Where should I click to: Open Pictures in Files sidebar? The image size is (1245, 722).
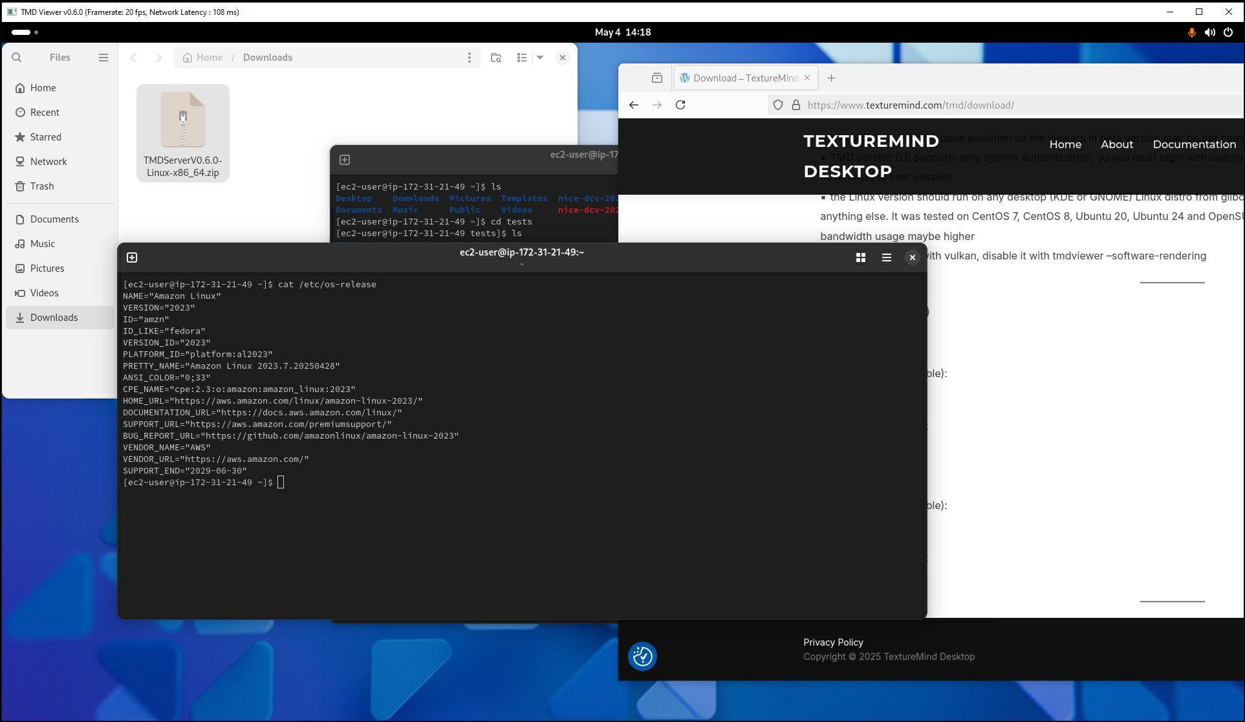(x=61, y=268)
